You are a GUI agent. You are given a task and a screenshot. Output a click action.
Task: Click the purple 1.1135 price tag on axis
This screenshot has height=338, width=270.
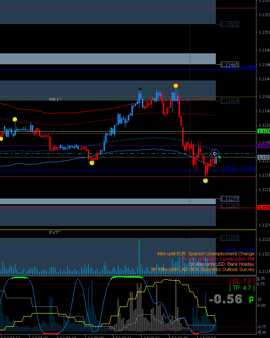point(264,146)
